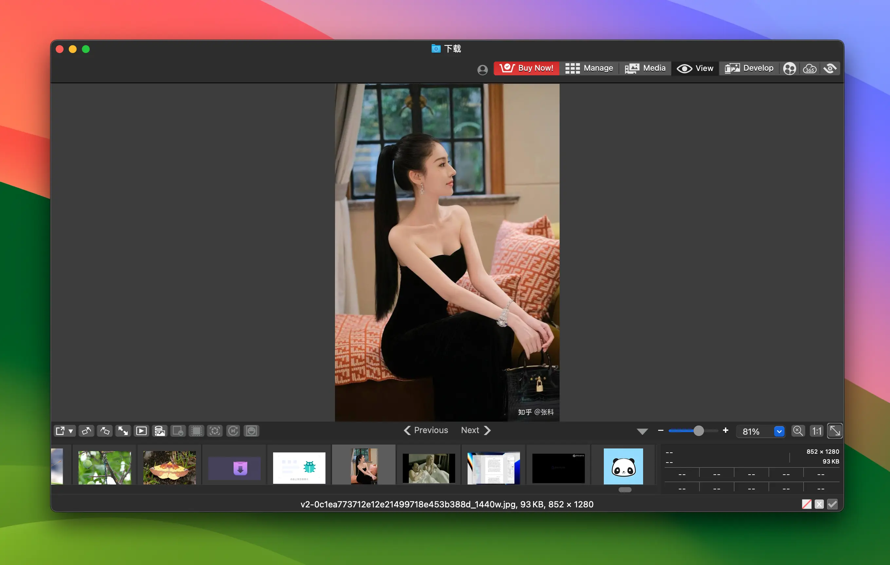Collapse the filmstrip with gray triangle
The width and height of the screenshot is (890, 565).
tap(642, 431)
